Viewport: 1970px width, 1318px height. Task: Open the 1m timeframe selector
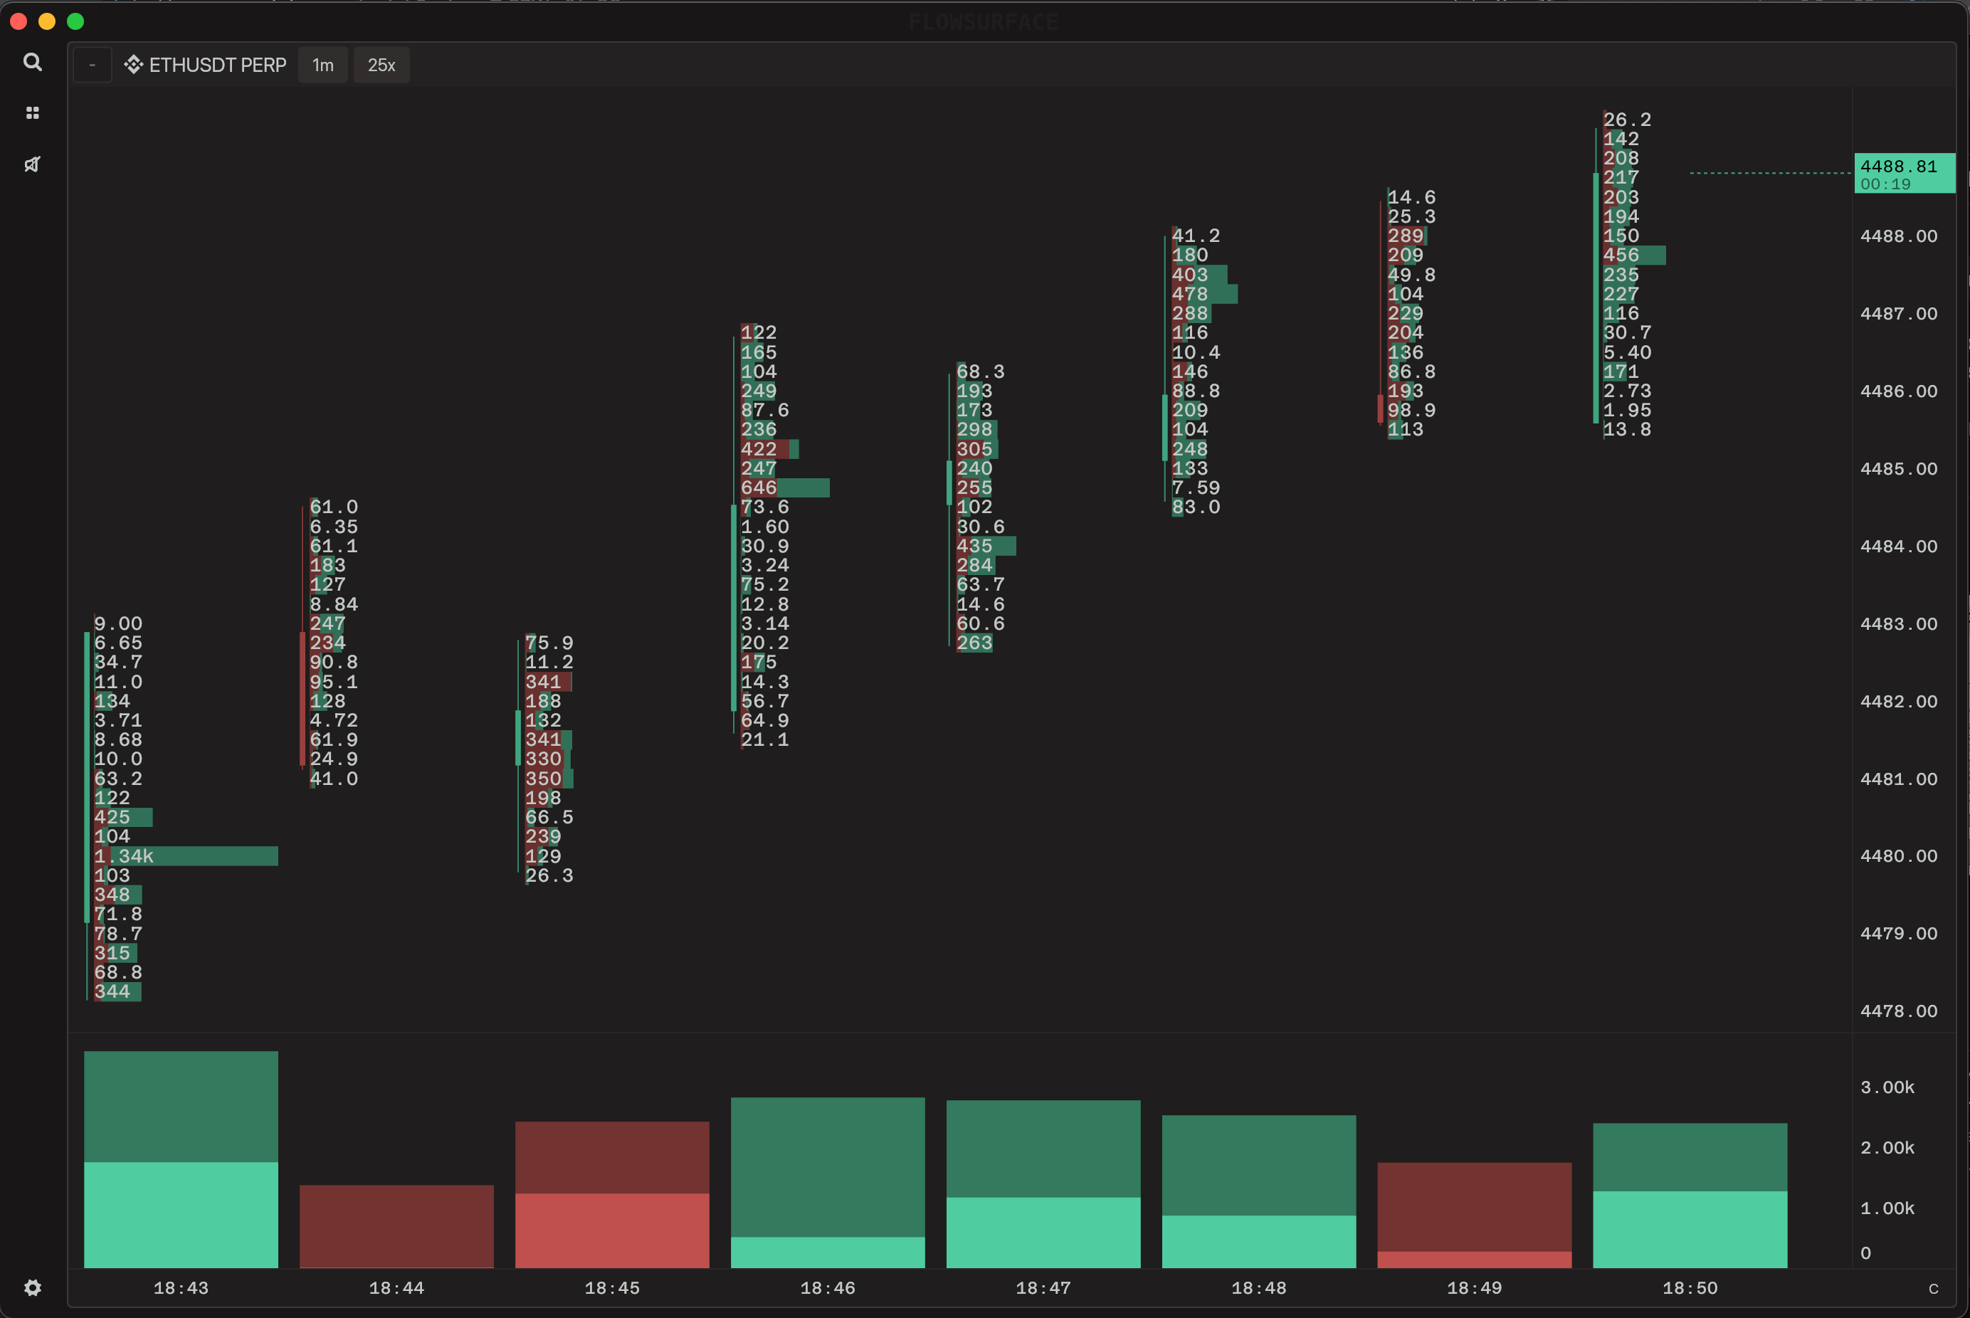(322, 65)
